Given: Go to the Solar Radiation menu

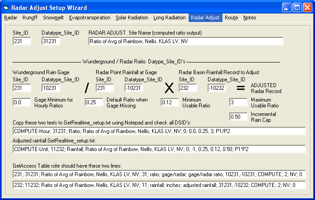Looking at the screenshot, I should point(132,18).
